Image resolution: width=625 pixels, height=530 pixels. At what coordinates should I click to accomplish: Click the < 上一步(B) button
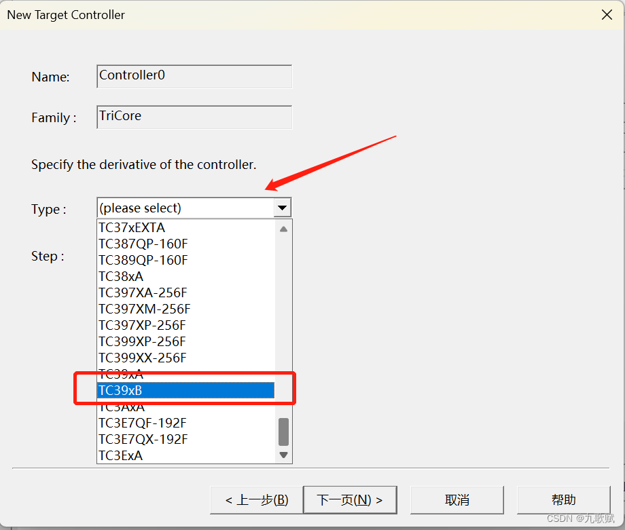[257, 500]
